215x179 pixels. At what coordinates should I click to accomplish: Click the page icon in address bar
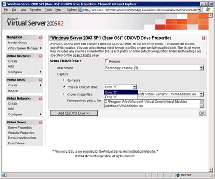tap(81, 10)
